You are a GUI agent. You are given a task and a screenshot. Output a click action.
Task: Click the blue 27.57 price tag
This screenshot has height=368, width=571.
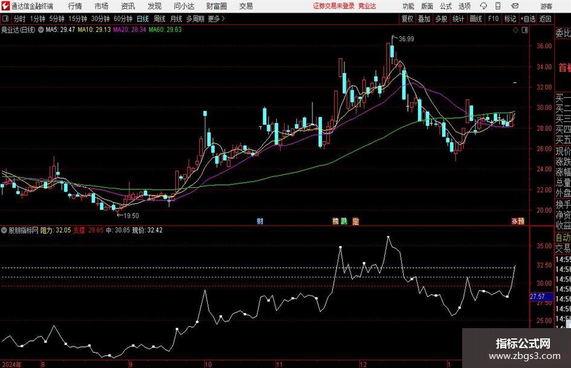pos(540,297)
